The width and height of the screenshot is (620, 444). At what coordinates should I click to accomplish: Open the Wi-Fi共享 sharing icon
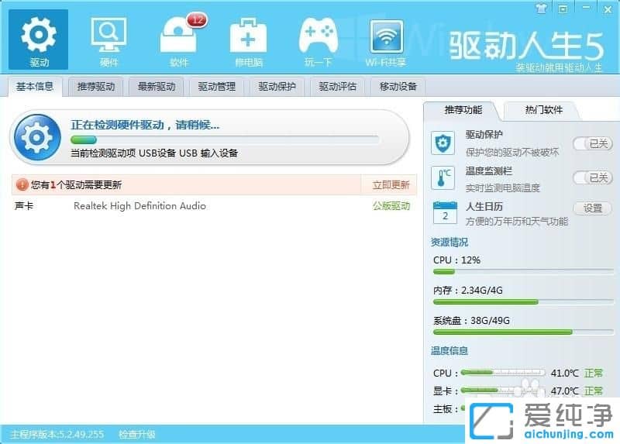pyautogui.click(x=387, y=39)
